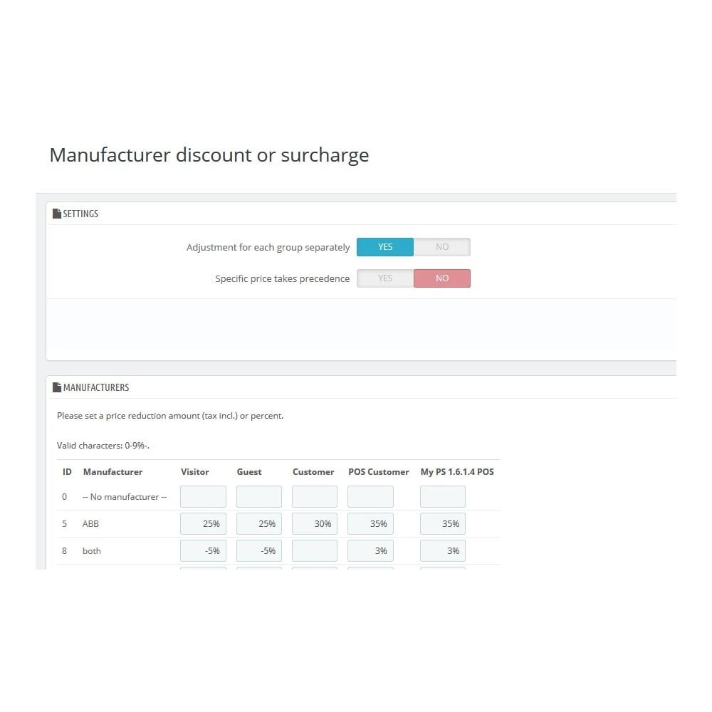Edit ABB My PS 1.6.1.4 POS field
This screenshot has height=712, width=712.
(x=443, y=524)
